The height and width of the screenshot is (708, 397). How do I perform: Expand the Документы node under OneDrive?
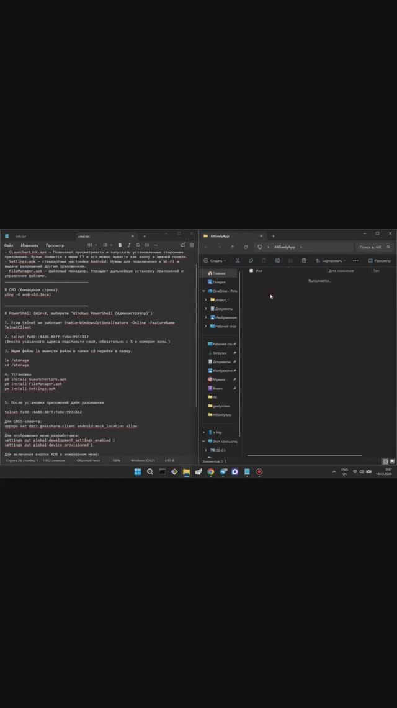click(206, 309)
